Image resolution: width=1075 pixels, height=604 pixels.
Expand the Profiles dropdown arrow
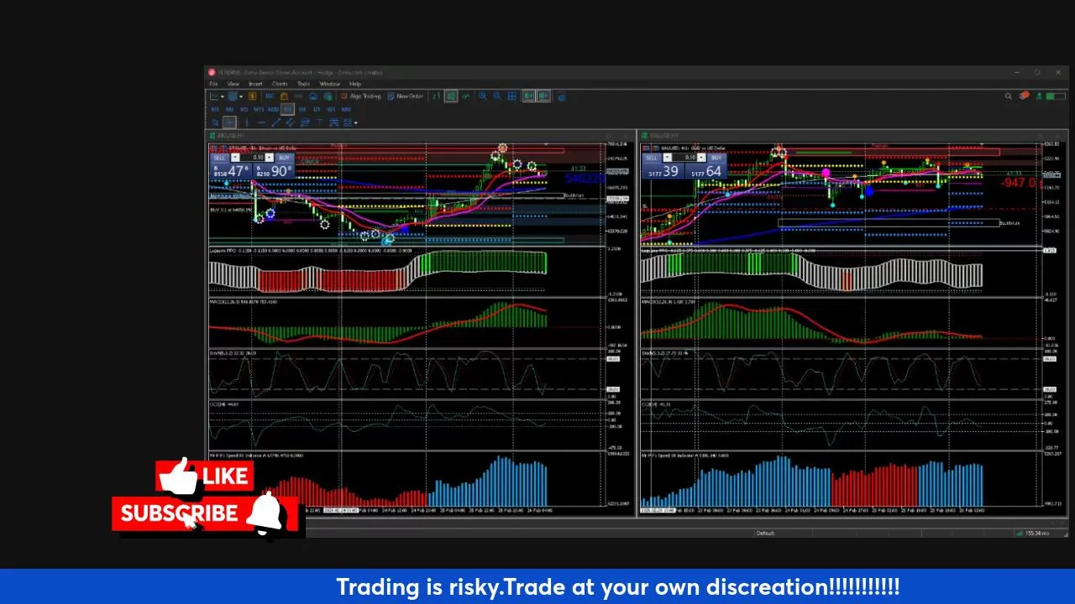pos(241,96)
